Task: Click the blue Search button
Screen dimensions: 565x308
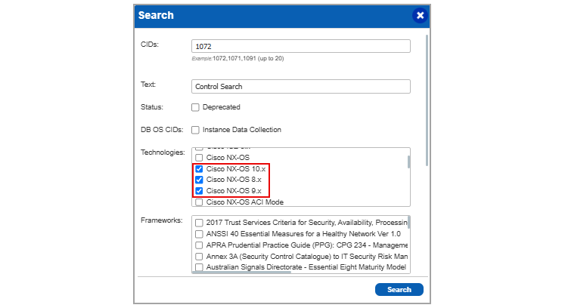Action: [x=399, y=290]
